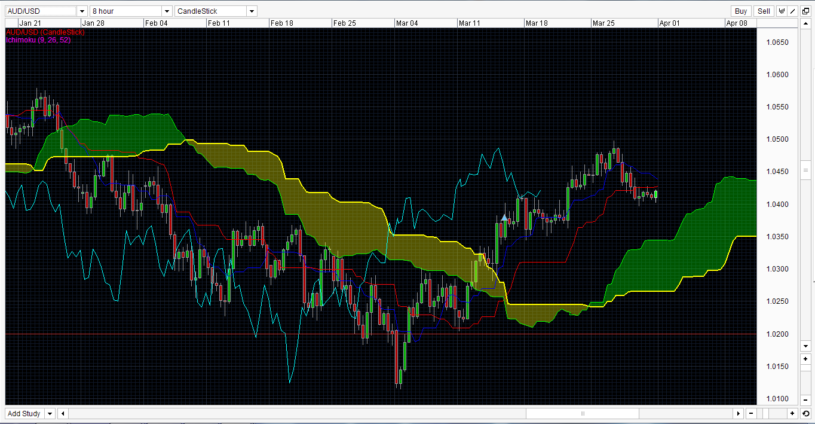This screenshot has height=424, width=815.
Task: Click the horizontal zoom out minus icon
Action: [750, 413]
